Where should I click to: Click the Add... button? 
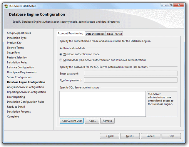click(x=92, y=121)
